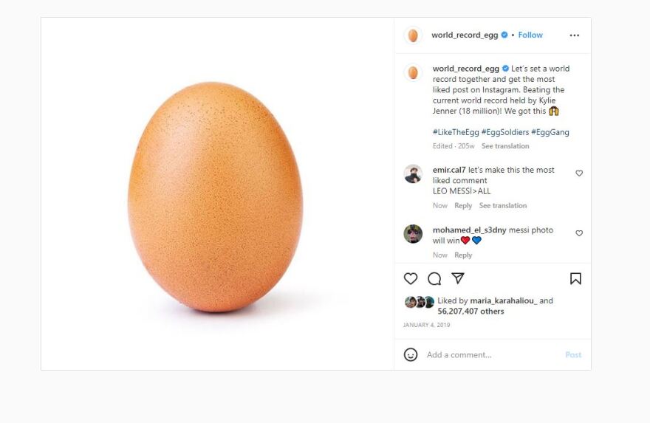Like mohamed_el_s3dny's comment

(x=579, y=233)
